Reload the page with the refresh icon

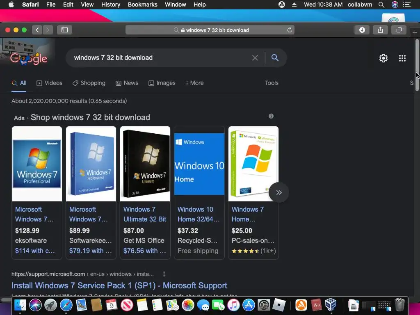click(290, 30)
